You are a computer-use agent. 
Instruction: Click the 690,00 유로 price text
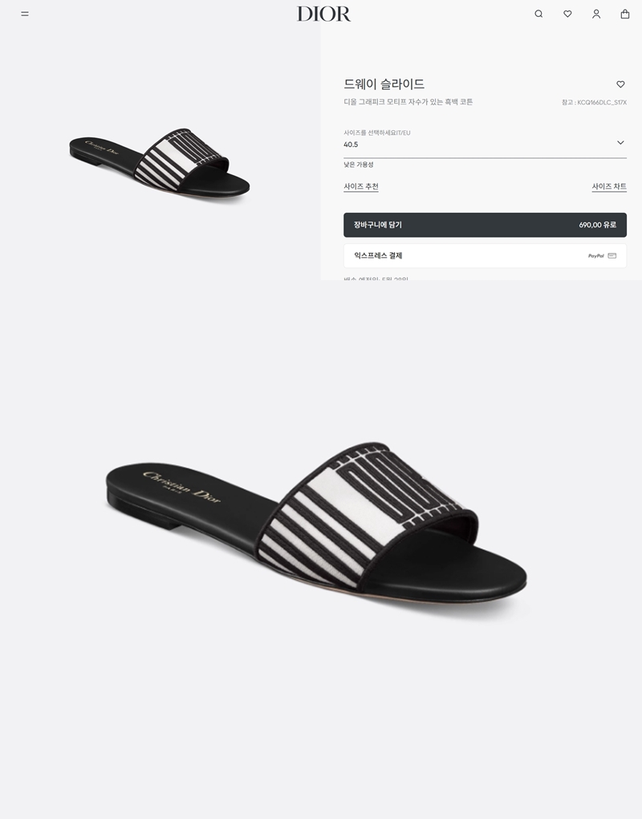click(x=598, y=225)
